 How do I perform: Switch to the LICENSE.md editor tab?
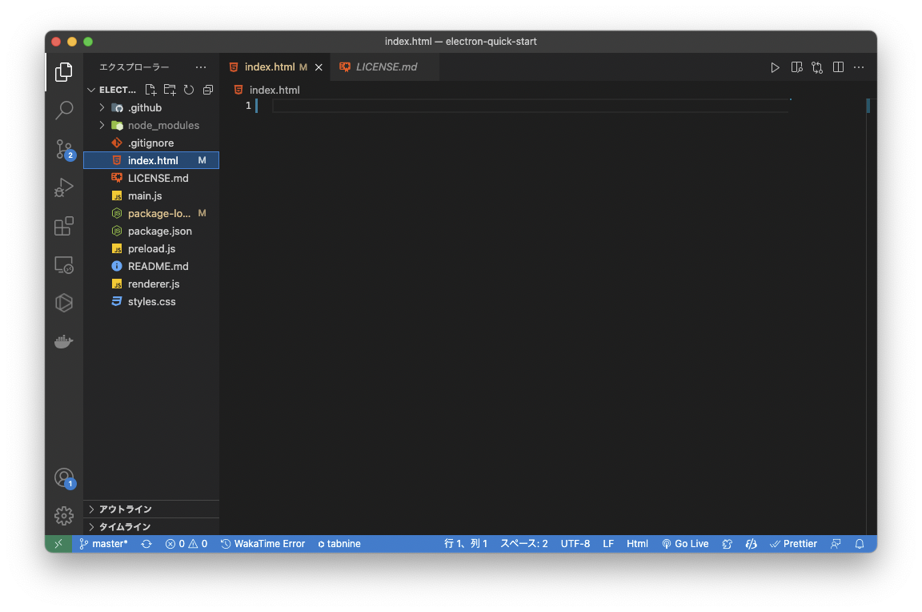coord(385,67)
